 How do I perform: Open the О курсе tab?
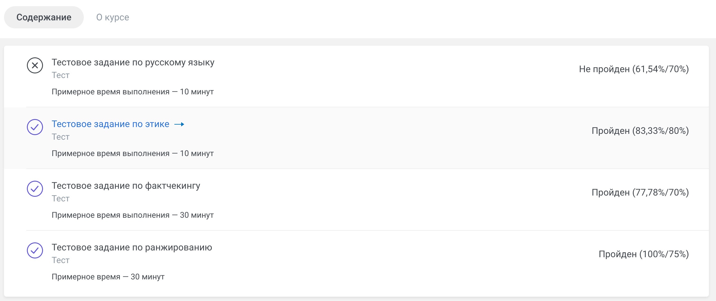(x=113, y=17)
